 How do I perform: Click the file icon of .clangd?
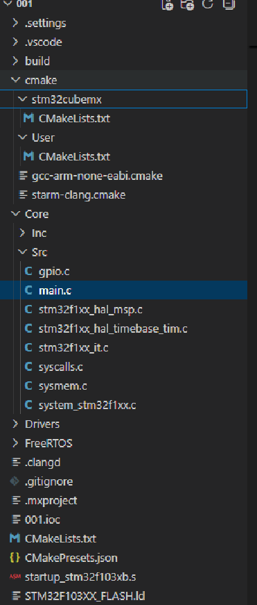coord(16,462)
